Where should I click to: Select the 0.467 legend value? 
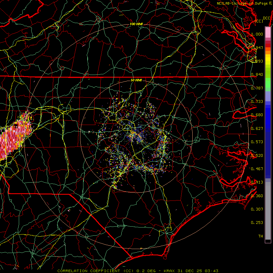point(257,169)
